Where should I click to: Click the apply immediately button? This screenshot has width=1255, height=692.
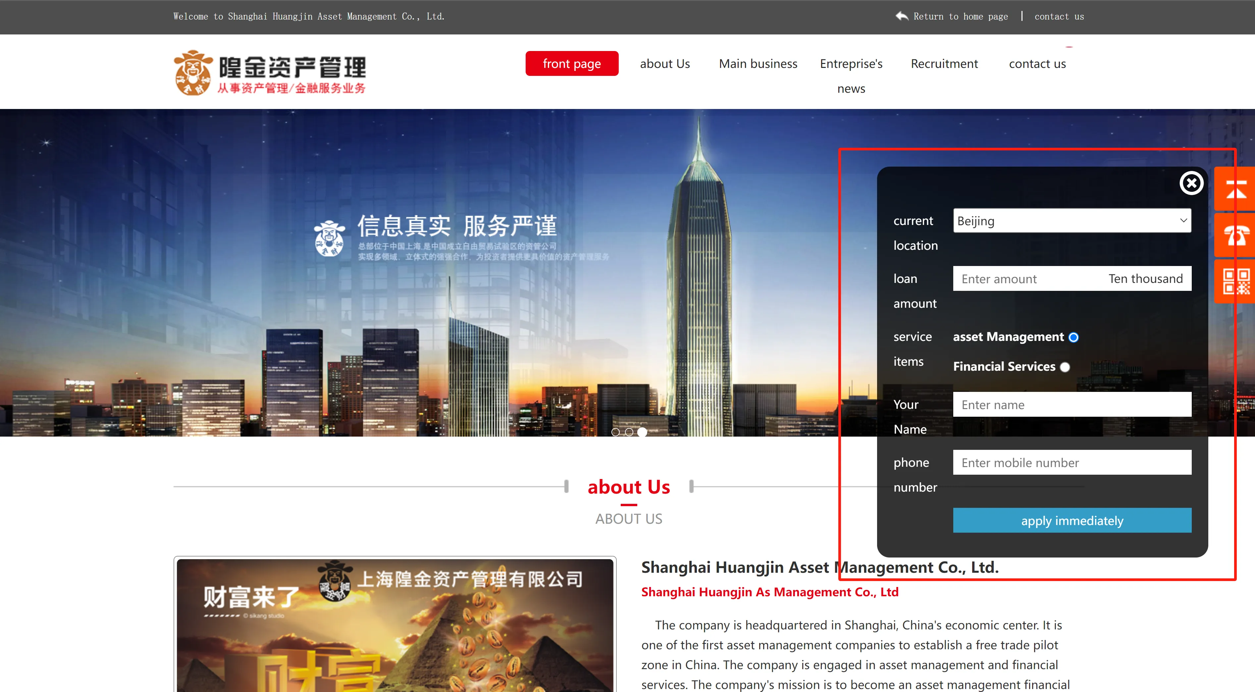tap(1072, 520)
